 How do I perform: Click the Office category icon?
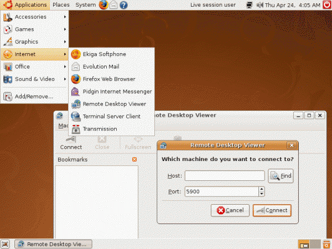[8, 67]
